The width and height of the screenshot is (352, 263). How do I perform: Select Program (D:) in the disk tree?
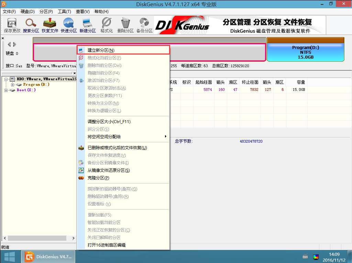click(x=36, y=85)
